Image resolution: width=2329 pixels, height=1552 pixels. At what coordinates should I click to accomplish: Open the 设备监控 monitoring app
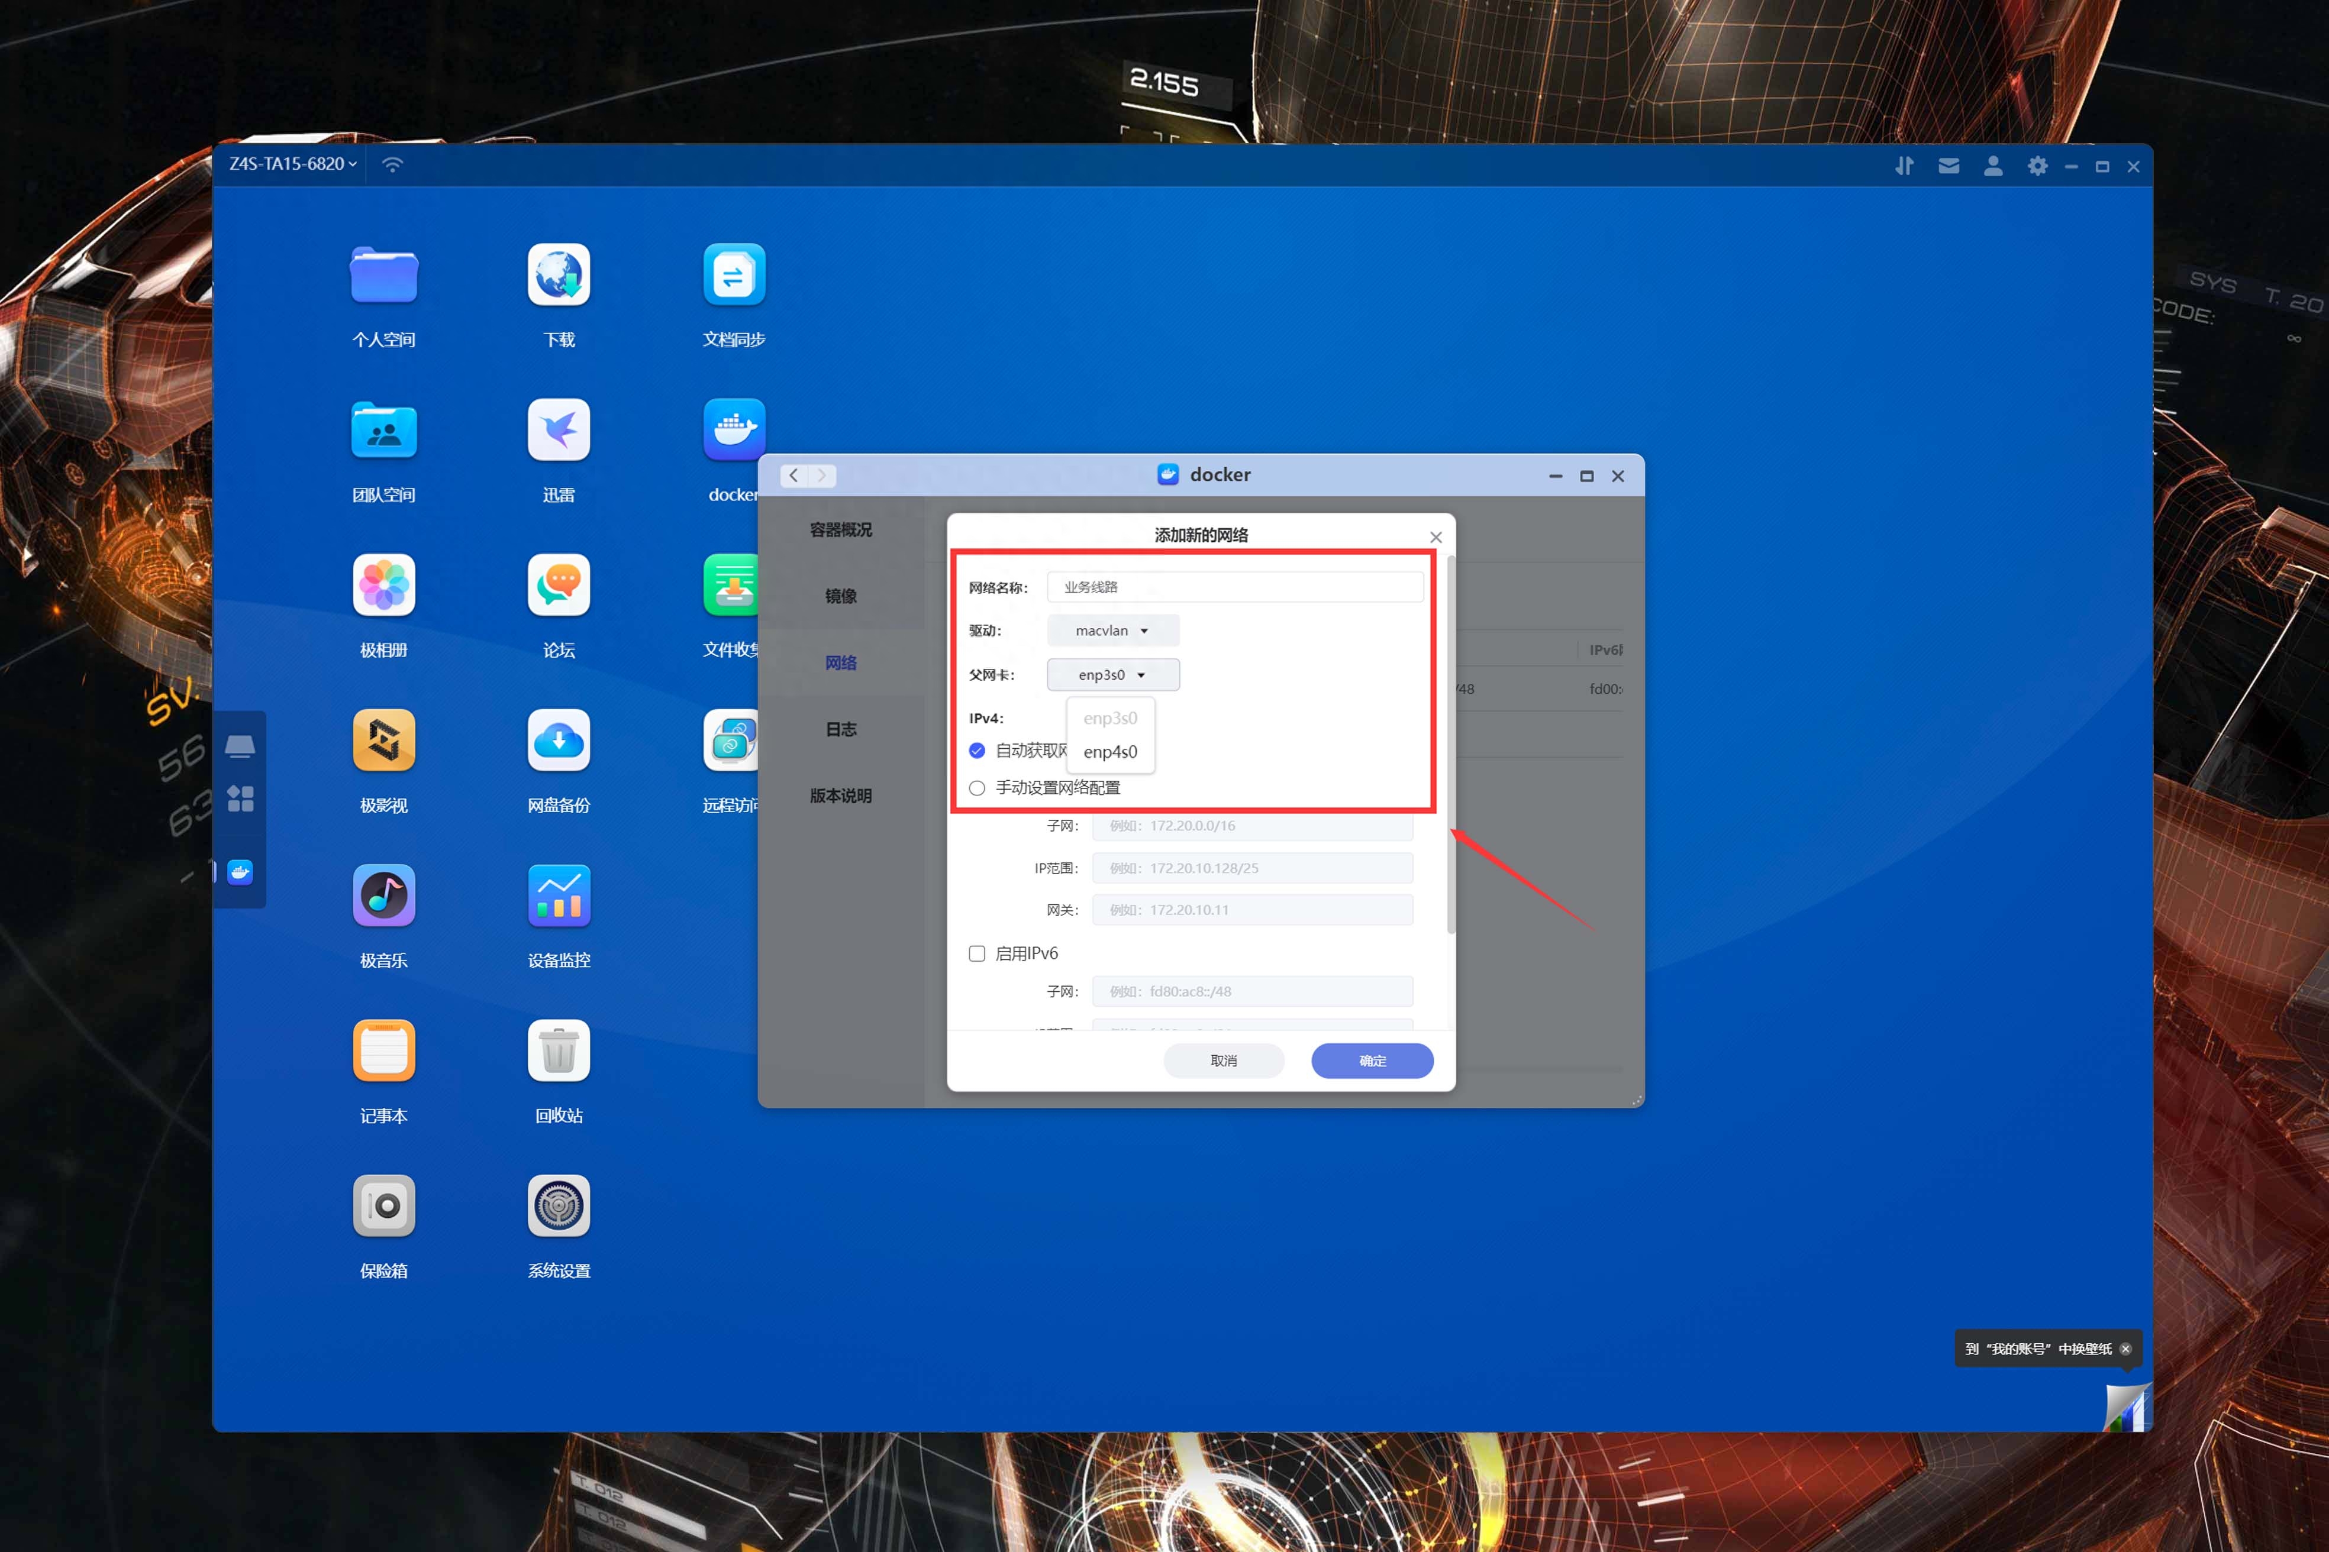tap(559, 895)
